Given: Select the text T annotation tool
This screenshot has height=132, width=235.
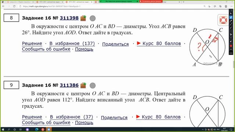Looking at the screenshot, I should 231,38.
